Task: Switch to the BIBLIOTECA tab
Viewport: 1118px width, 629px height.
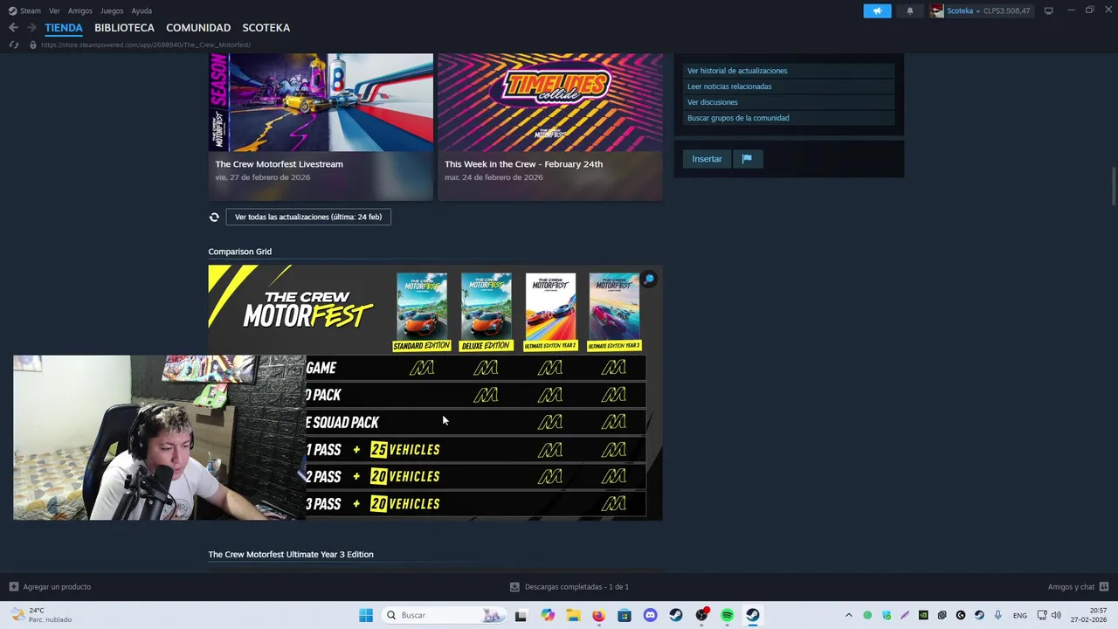Action: (x=124, y=28)
